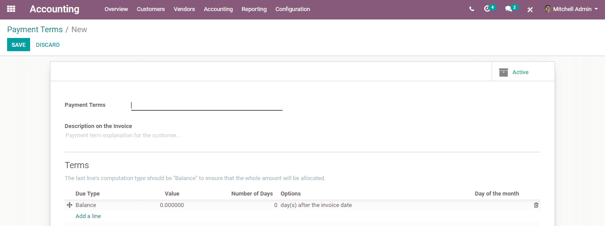The image size is (605, 226).
Task: Expand the Mitchell Admin user dropdown
Action: click(x=571, y=9)
